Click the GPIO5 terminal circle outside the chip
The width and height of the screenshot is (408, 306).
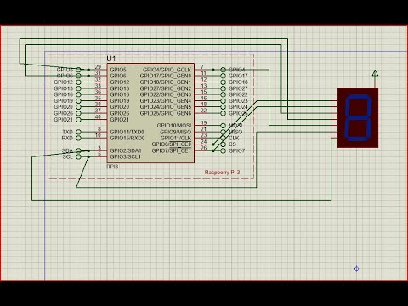(78, 70)
